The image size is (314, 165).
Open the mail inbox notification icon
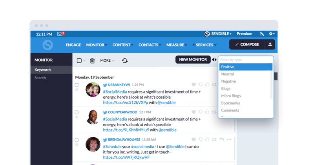click(x=60, y=34)
